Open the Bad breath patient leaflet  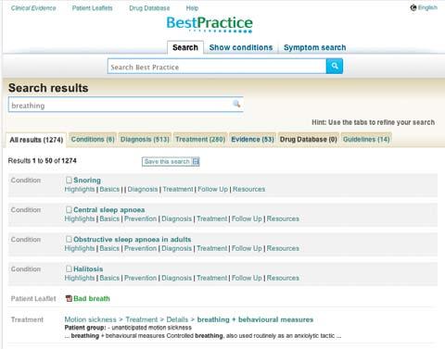coord(92,298)
